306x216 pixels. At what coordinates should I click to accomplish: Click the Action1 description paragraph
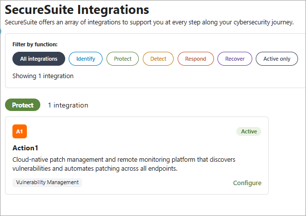(x=124, y=164)
